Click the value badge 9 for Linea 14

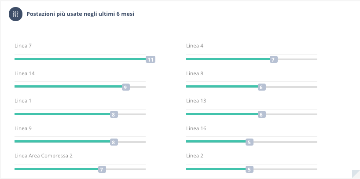click(x=125, y=87)
